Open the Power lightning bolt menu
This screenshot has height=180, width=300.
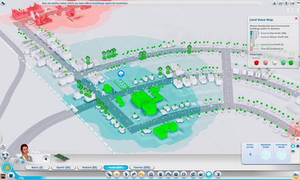(x=126, y=174)
